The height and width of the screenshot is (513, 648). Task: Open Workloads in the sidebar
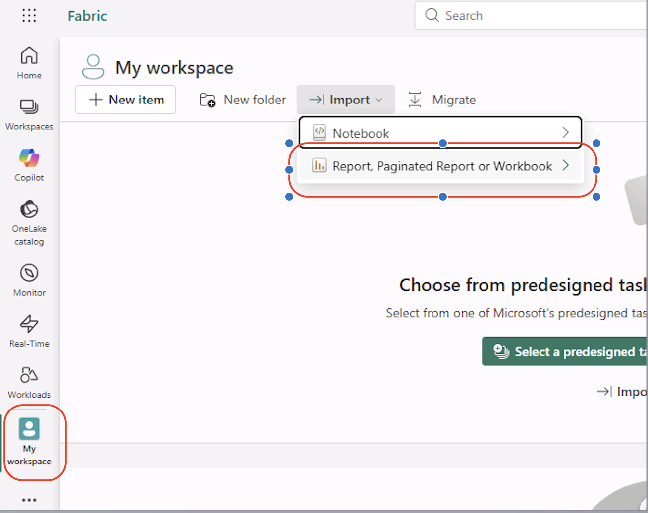click(x=29, y=382)
